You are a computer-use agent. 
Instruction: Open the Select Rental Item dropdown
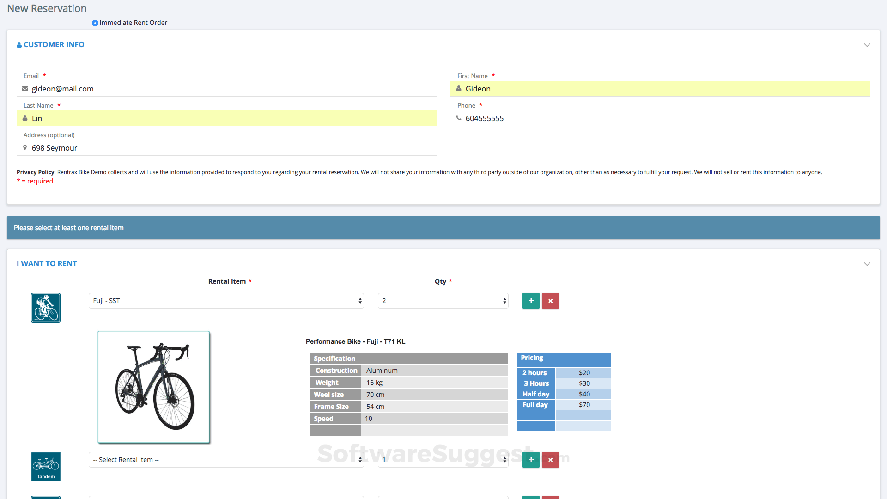226,460
